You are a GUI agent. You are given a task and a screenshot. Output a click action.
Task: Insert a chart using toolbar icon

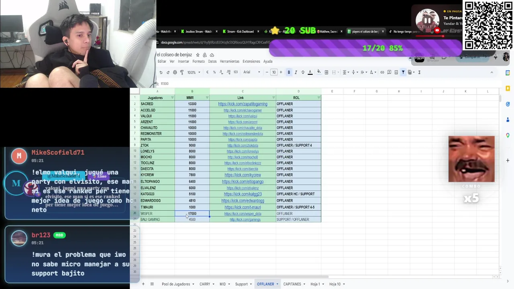click(396, 72)
